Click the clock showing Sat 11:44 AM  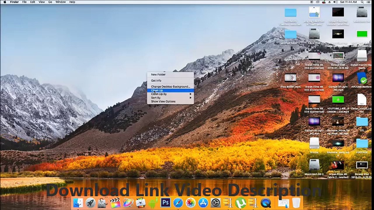click(349, 2)
